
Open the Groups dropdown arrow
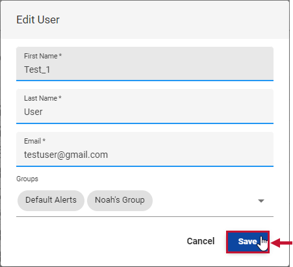pos(261,201)
